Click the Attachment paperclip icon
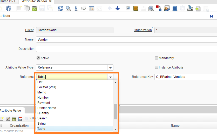This screenshot has height=136, width=217. 76,9
